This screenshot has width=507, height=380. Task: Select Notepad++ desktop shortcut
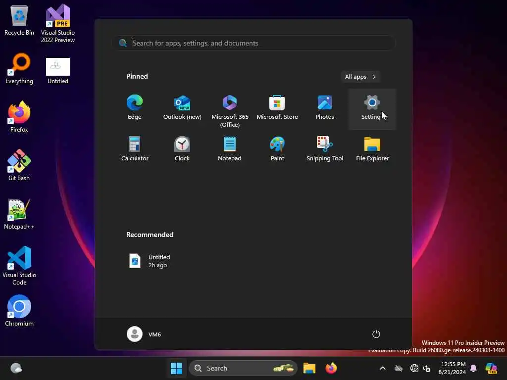pyautogui.click(x=19, y=214)
